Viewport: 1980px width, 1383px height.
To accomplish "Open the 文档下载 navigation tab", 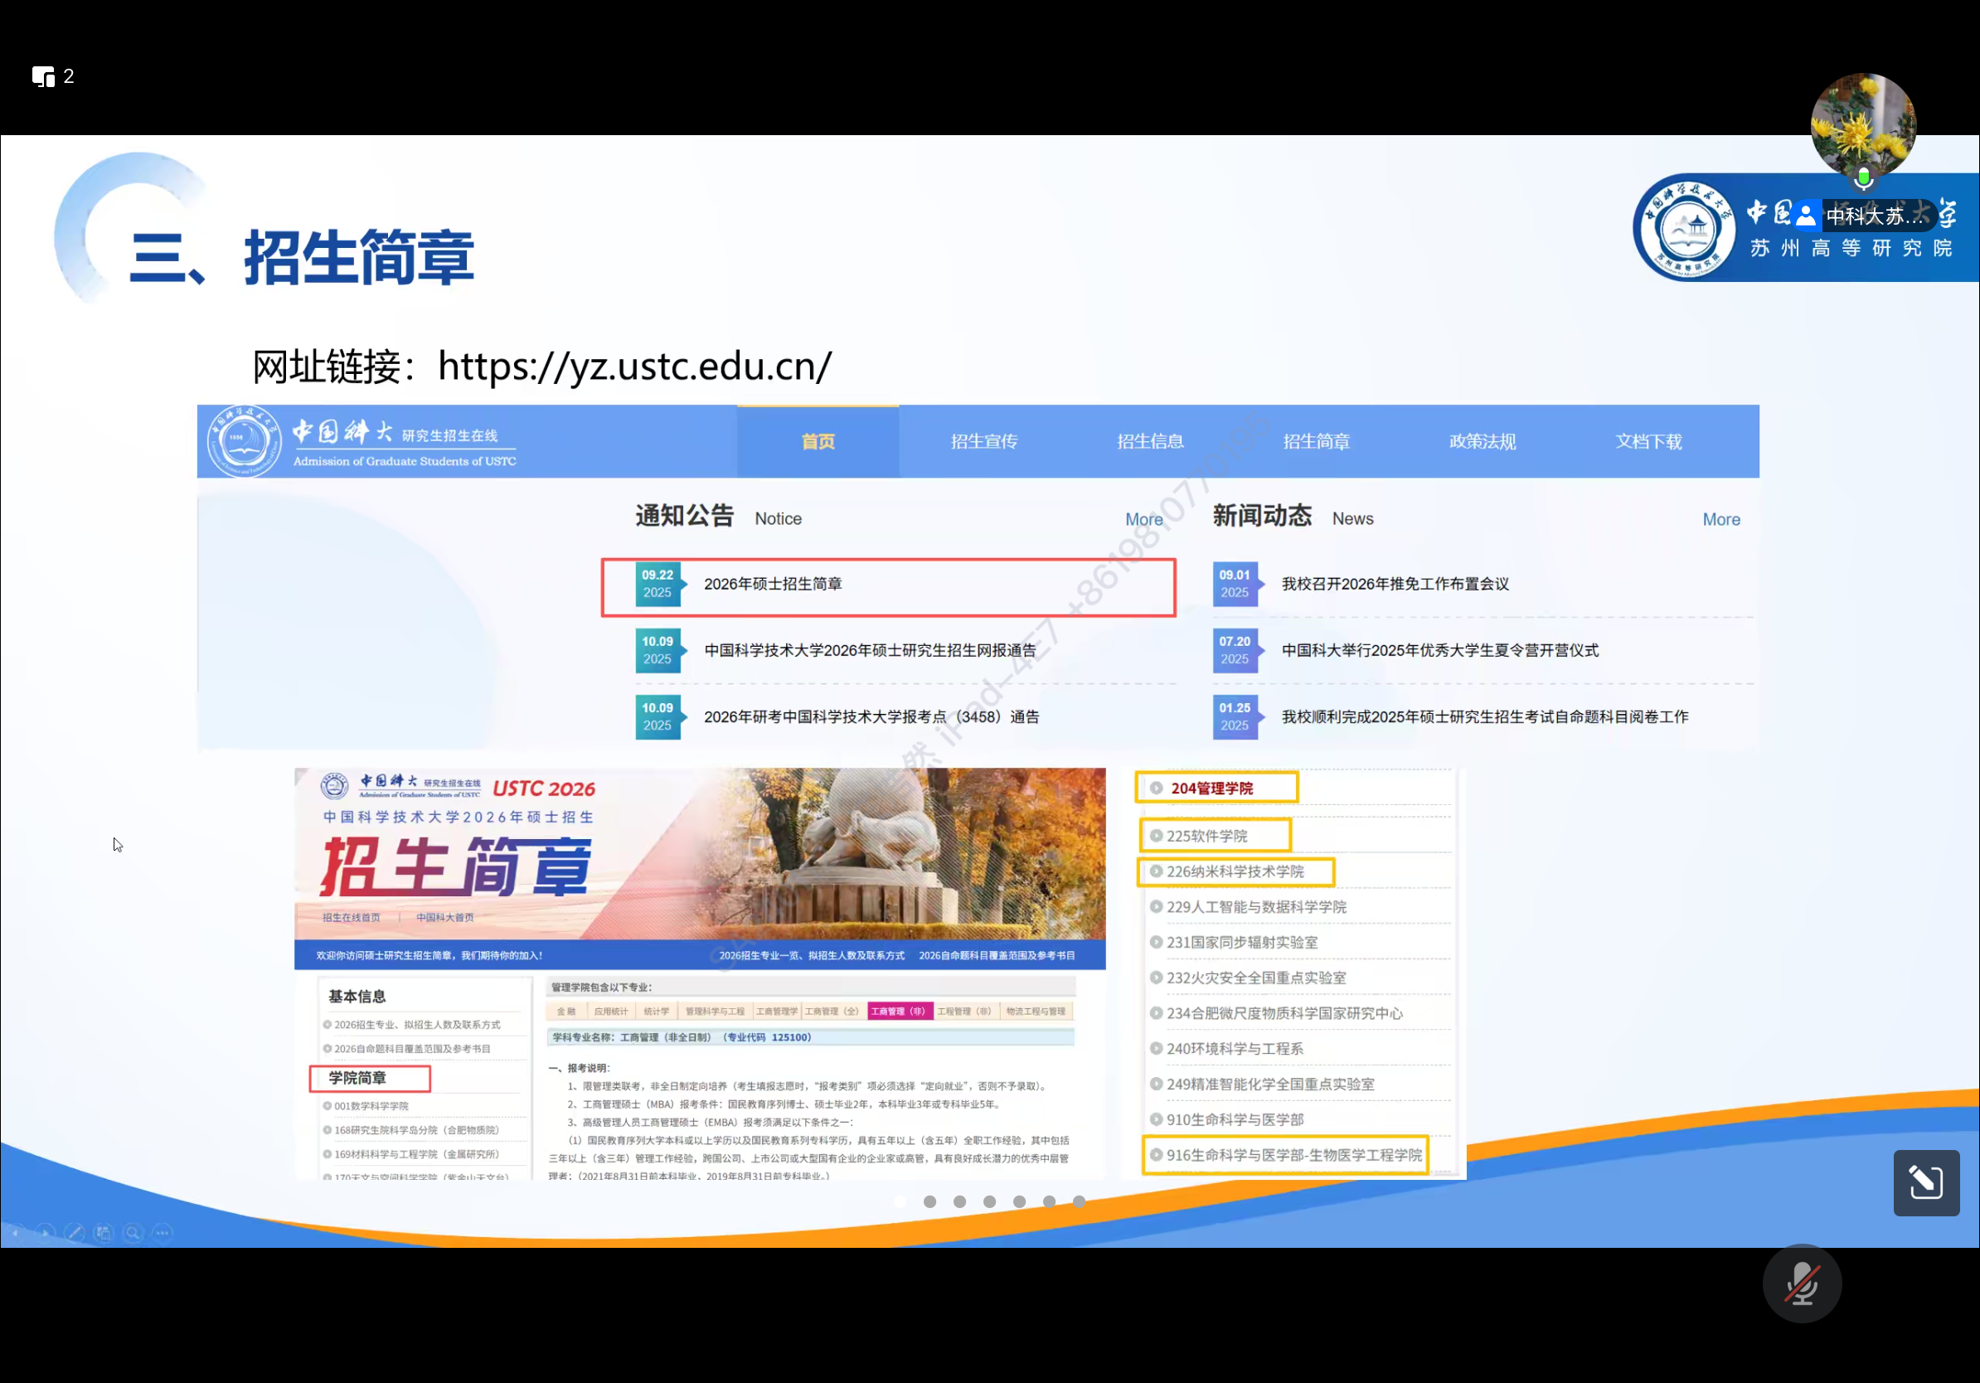I will pyautogui.click(x=1648, y=441).
